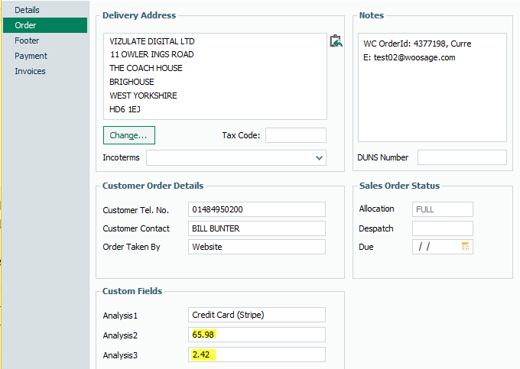Click the Allocation field showing FULL
Viewport: 520px width, 369px height.
(x=442, y=209)
